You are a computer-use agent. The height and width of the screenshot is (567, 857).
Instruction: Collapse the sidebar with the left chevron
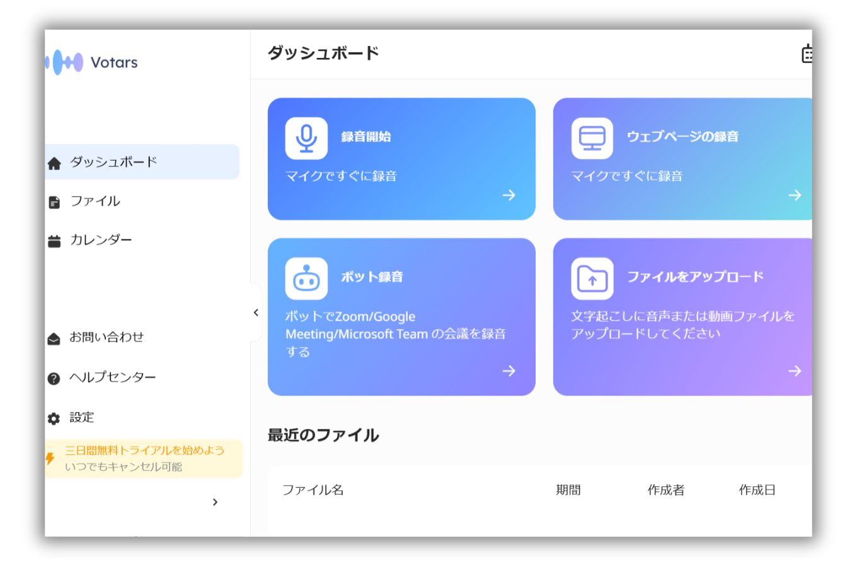(x=256, y=312)
